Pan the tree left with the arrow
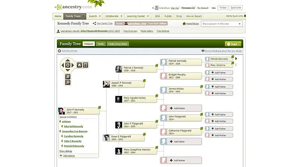The width and height of the screenshot is (298, 167). 63,65
